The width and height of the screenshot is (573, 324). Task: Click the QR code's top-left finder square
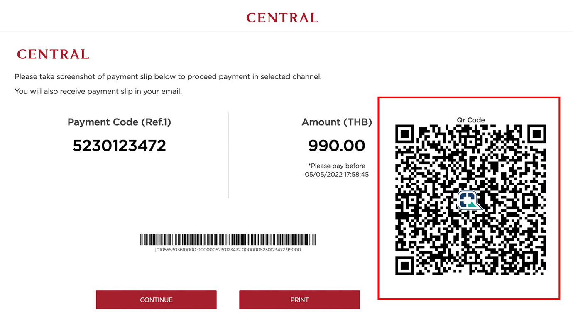(404, 134)
